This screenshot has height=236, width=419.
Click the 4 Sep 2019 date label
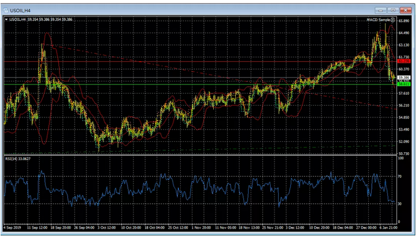coord(12,227)
